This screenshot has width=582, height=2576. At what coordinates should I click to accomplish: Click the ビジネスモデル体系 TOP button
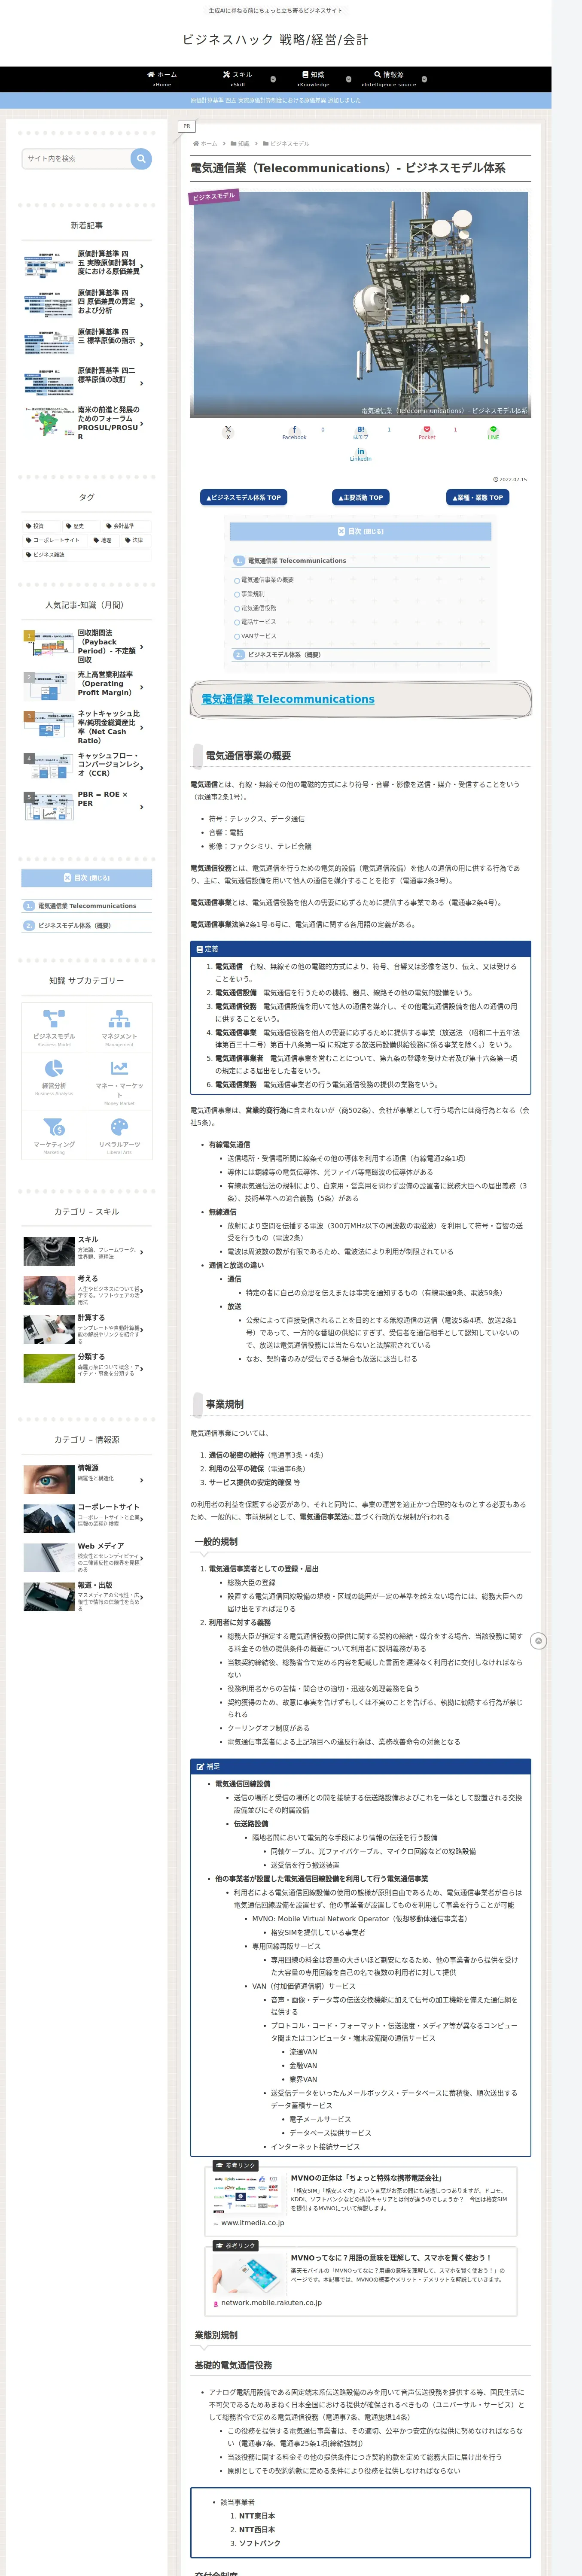[244, 497]
